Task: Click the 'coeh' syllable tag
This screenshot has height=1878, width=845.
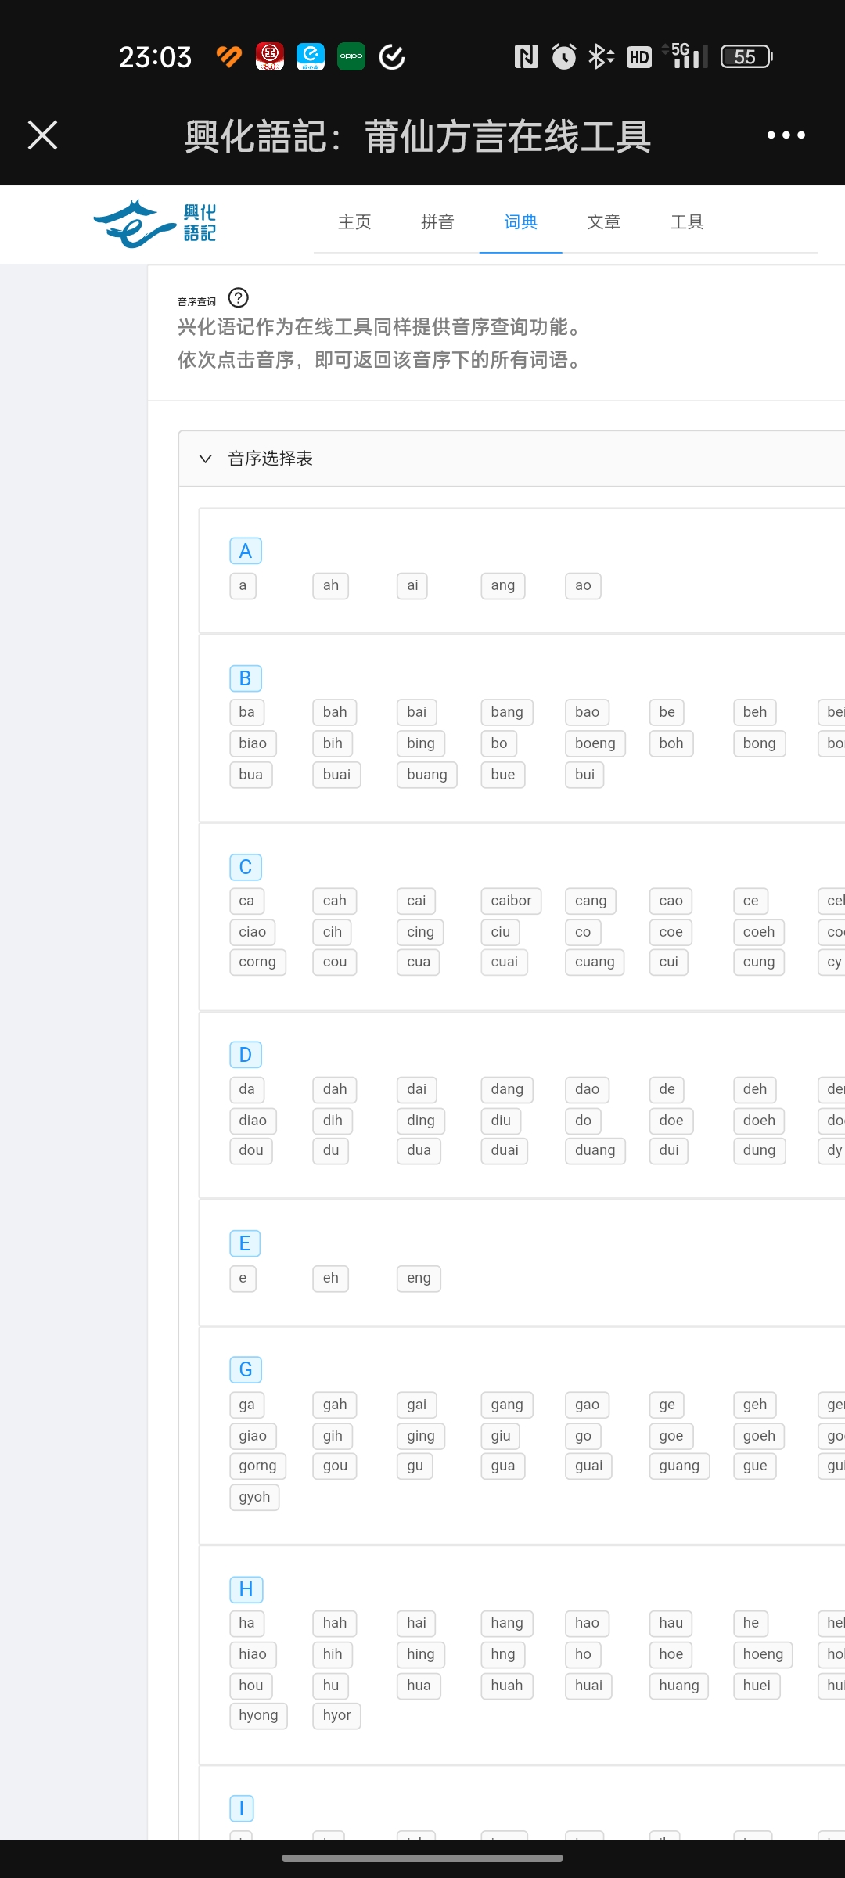Action: point(759,932)
